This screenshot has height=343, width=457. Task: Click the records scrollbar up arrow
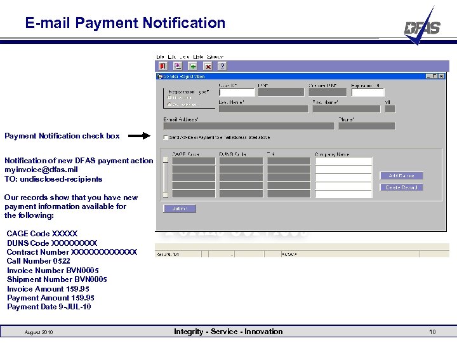(x=166, y=160)
